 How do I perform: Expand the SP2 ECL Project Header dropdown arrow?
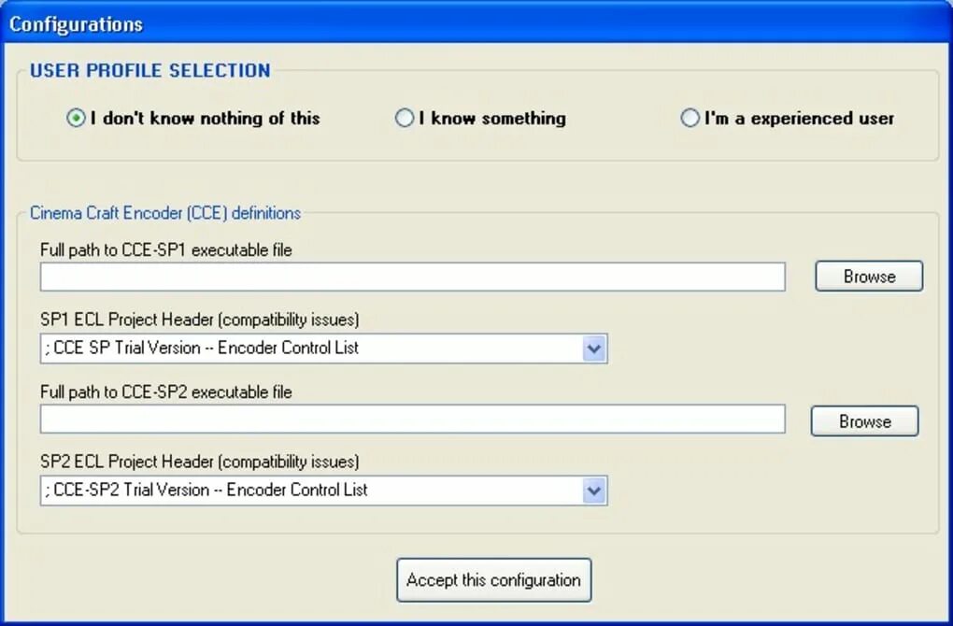click(x=594, y=491)
